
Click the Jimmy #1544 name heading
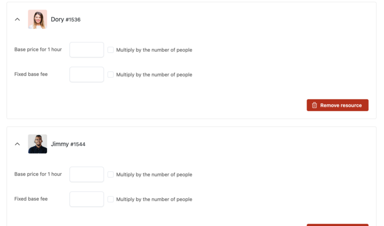click(68, 144)
